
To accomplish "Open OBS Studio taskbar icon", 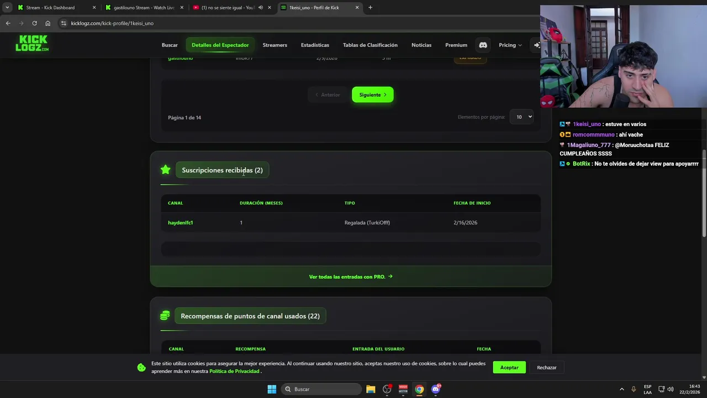I will (x=387, y=389).
